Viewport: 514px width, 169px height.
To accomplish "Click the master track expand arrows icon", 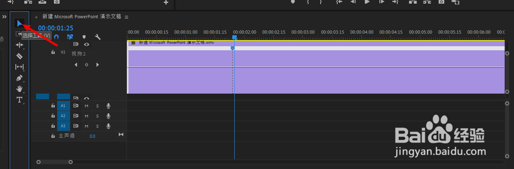I will click(120, 135).
